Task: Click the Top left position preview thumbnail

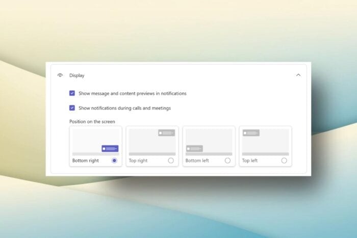Action: 266,142
